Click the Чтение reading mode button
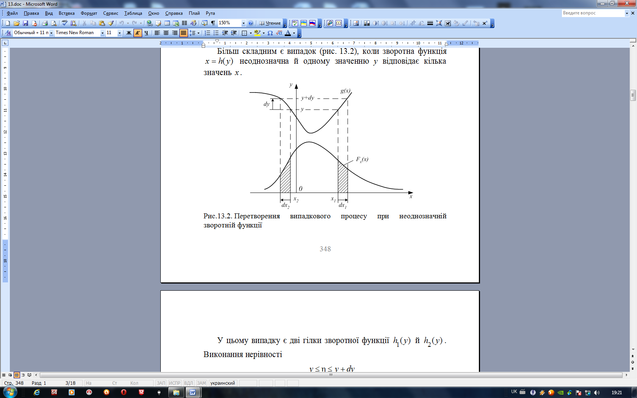This screenshot has height=398, width=637. pos(270,23)
